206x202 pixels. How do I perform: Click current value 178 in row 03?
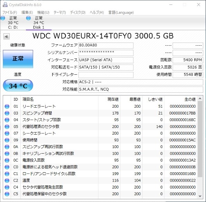click(x=115, y=113)
